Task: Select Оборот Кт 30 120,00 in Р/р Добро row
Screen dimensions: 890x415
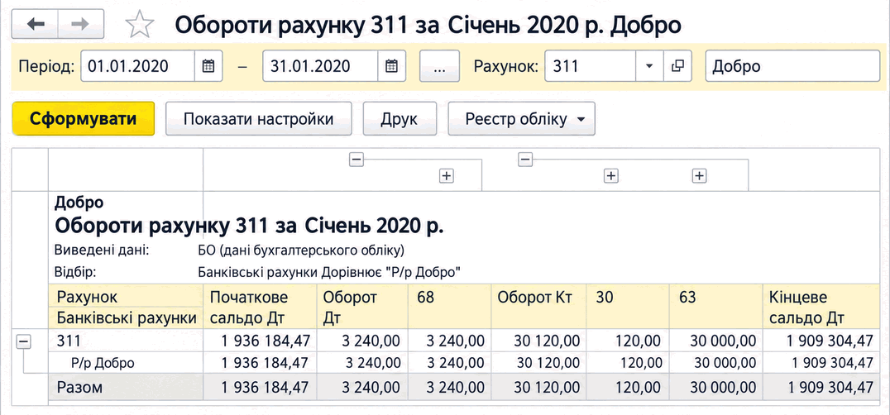Action: coord(538,363)
